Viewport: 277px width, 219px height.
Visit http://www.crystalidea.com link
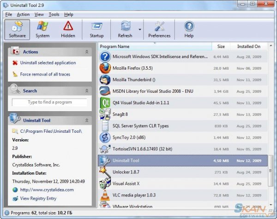pos(47,190)
